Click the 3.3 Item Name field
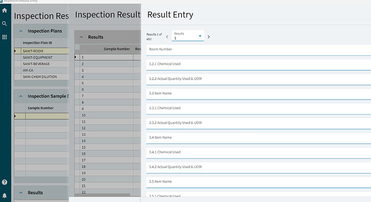 point(259,95)
